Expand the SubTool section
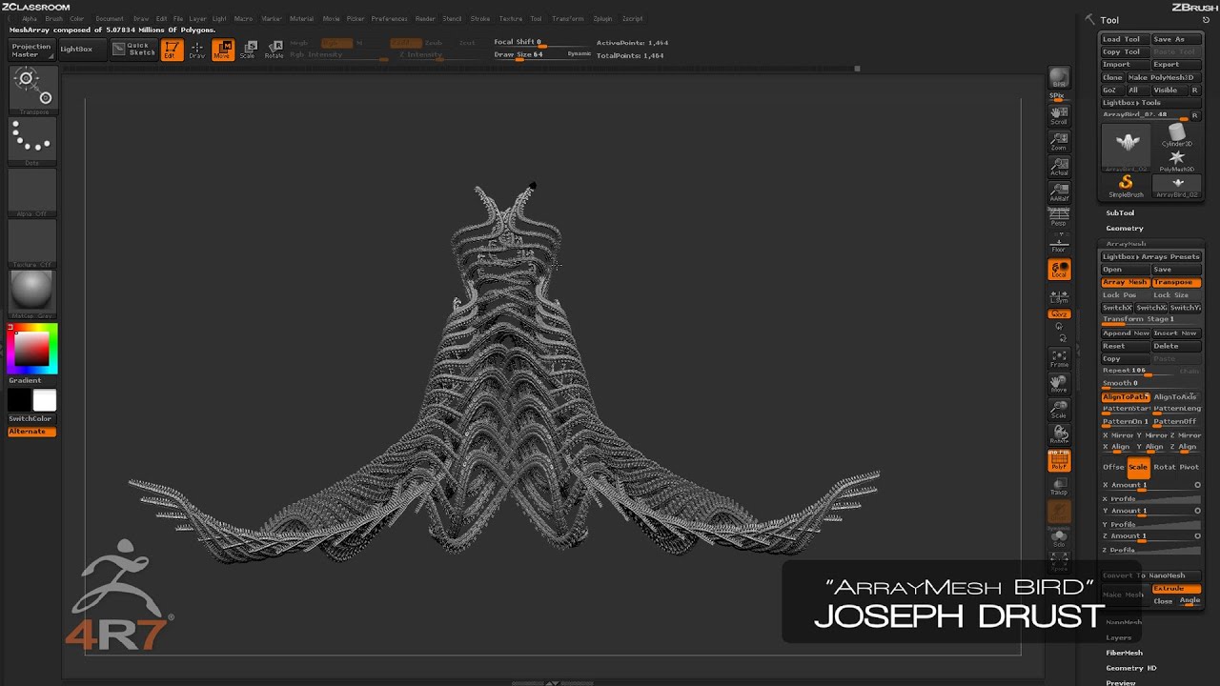The width and height of the screenshot is (1220, 686). coord(1120,213)
